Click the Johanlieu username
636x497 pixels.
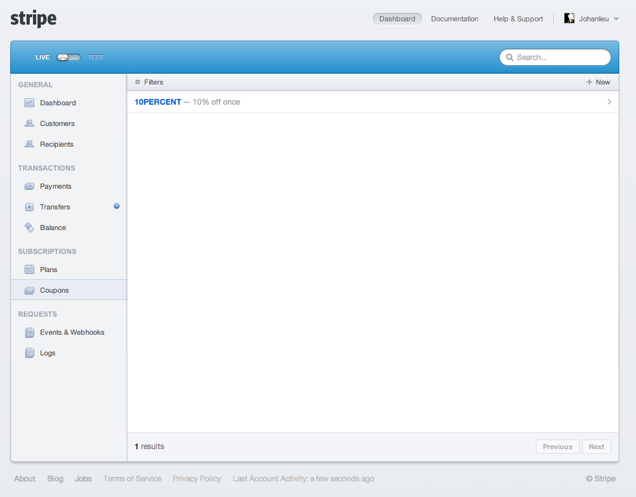coord(594,19)
